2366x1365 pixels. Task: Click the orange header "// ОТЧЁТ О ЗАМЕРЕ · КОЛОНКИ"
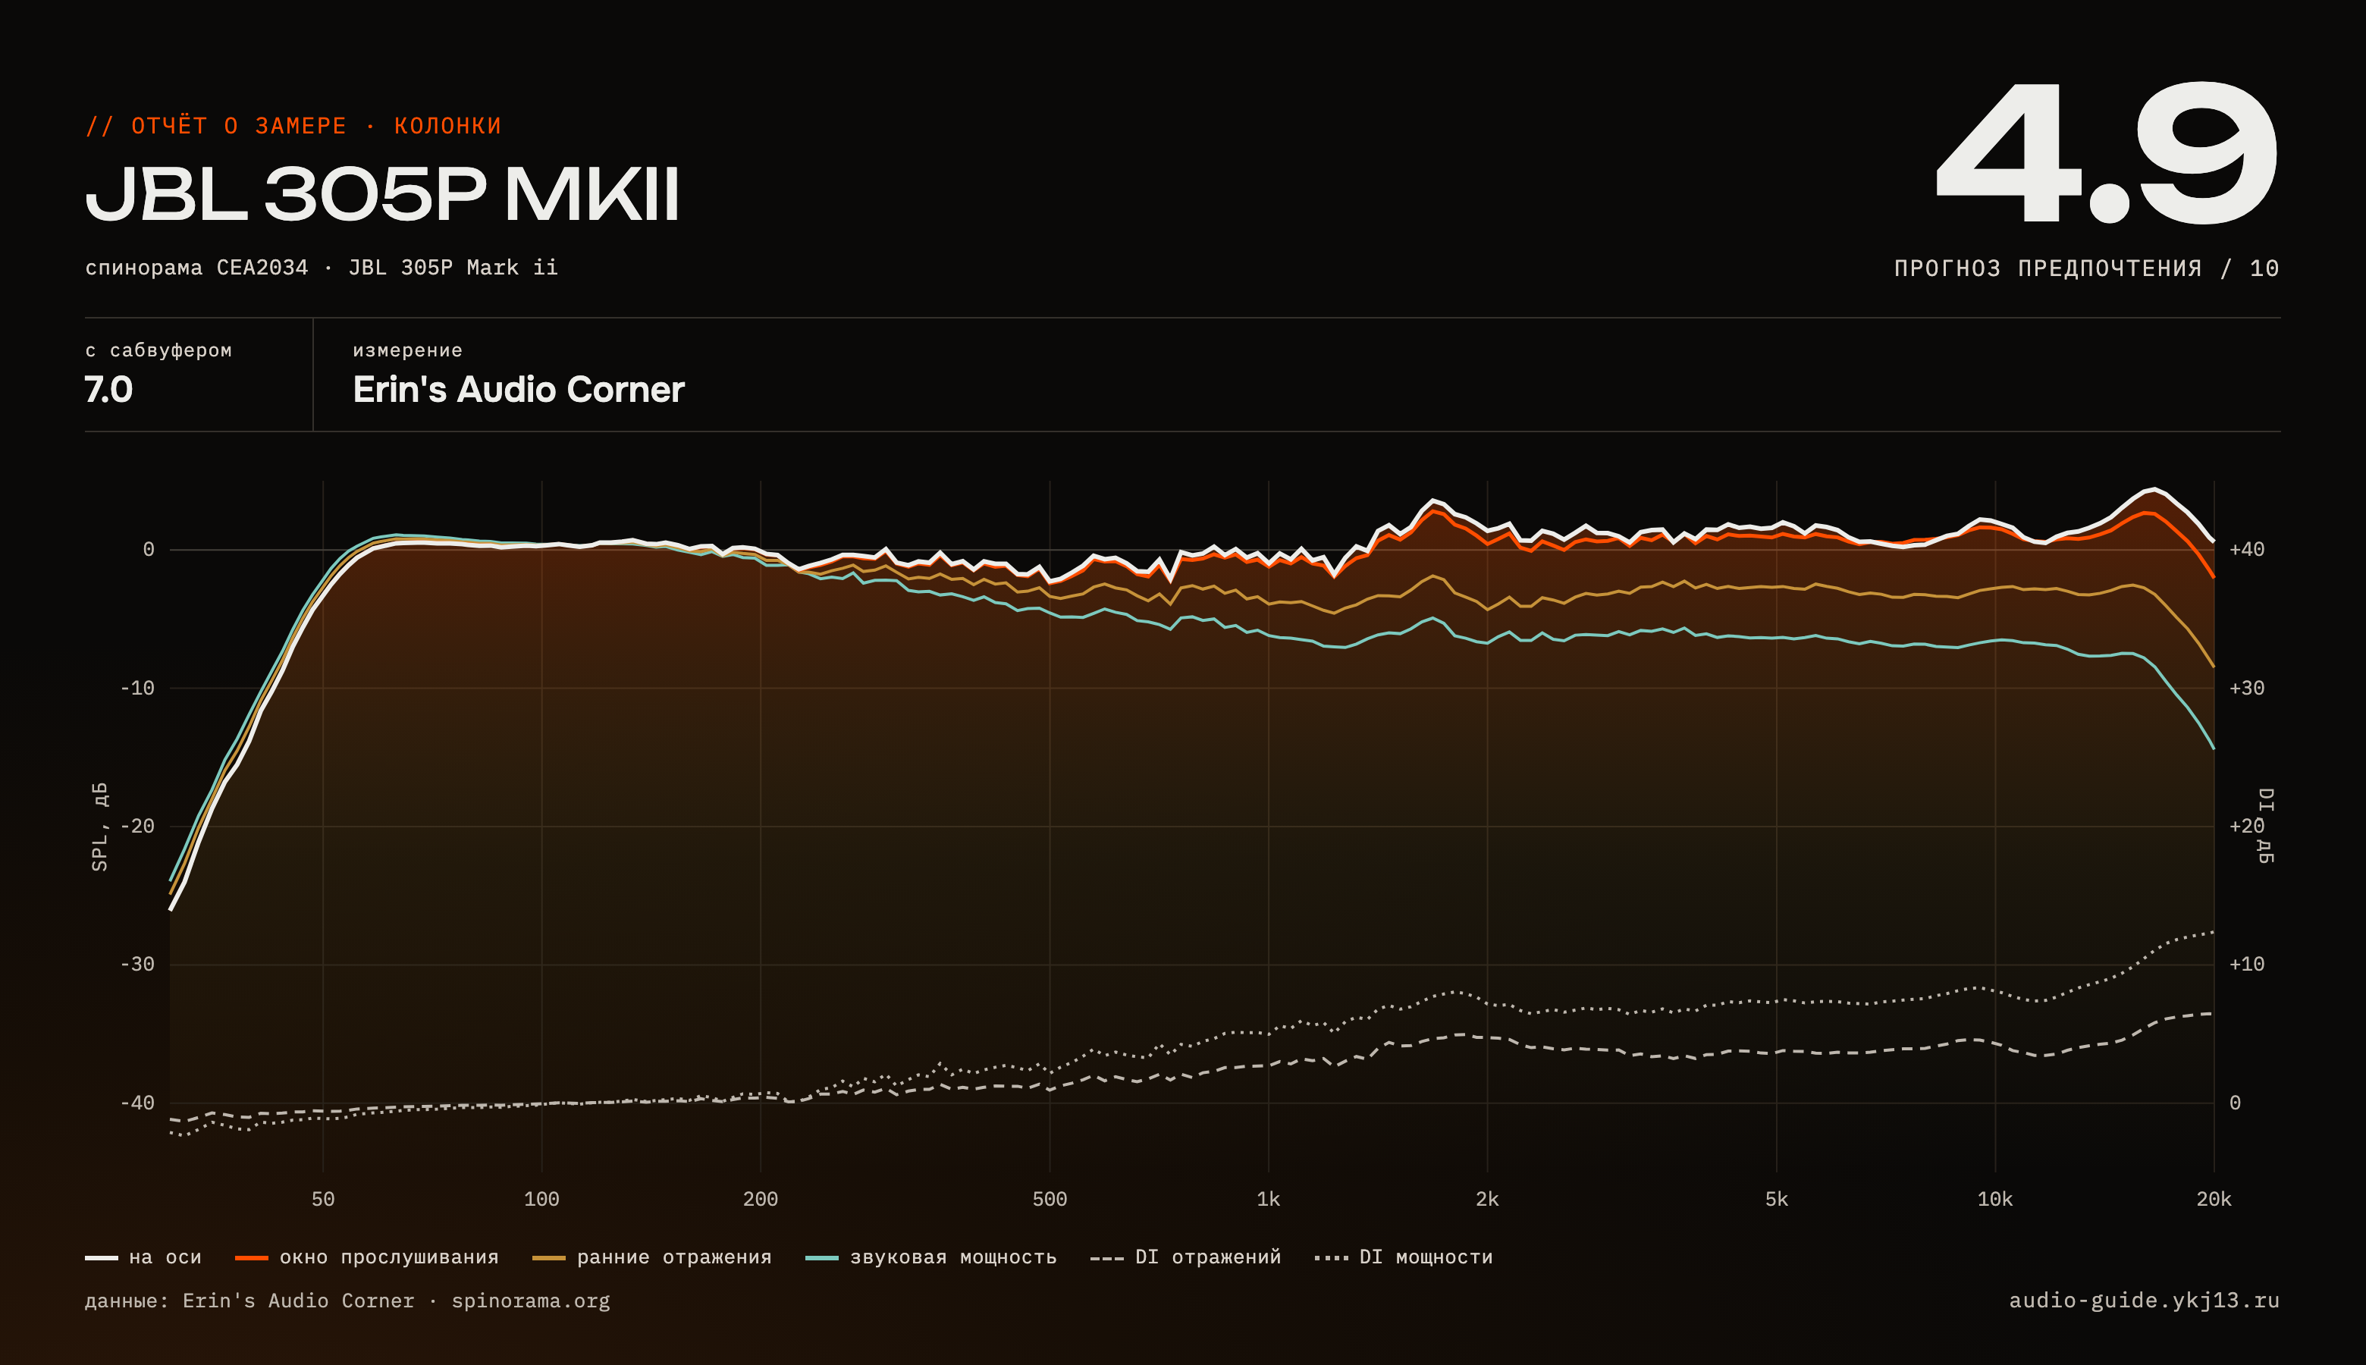pyautogui.click(x=293, y=126)
